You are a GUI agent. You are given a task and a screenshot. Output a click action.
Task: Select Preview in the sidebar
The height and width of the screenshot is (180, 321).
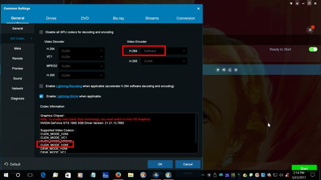(17, 68)
